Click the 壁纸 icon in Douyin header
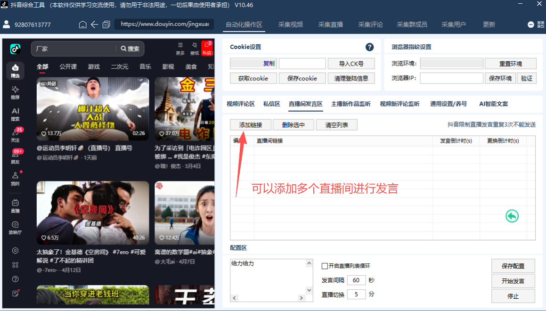 tap(194, 49)
